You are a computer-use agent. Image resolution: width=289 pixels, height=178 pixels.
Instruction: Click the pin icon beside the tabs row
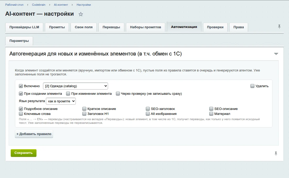(x=279, y=27)
